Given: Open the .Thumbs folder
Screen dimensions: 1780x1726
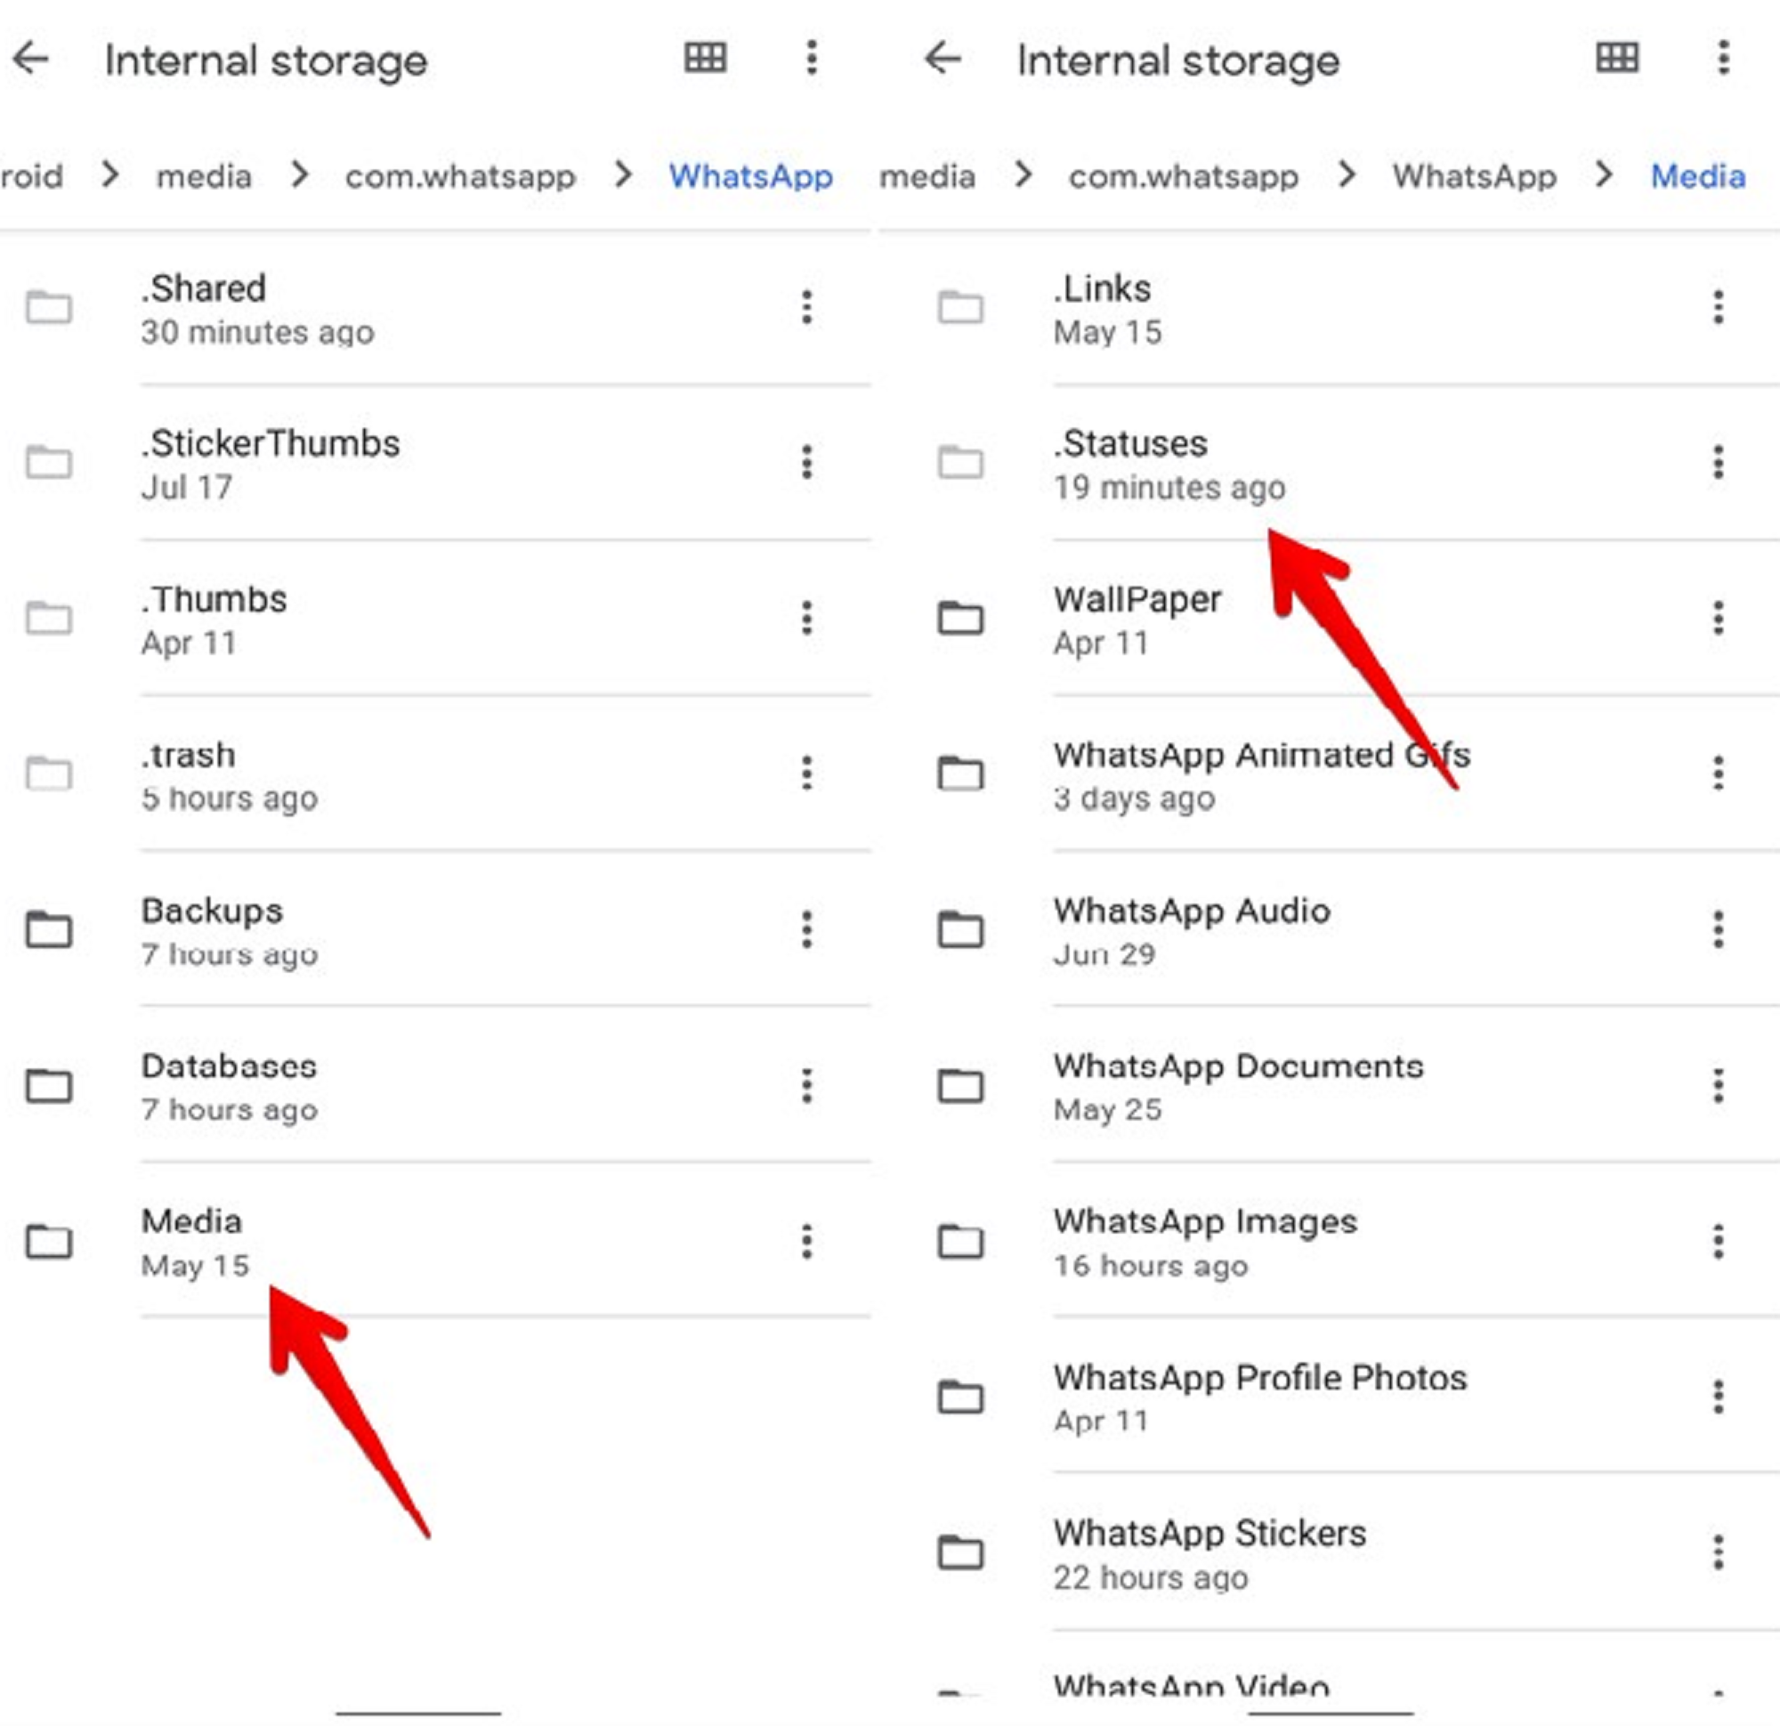Looking at the screenshot, I should [436, 619].
